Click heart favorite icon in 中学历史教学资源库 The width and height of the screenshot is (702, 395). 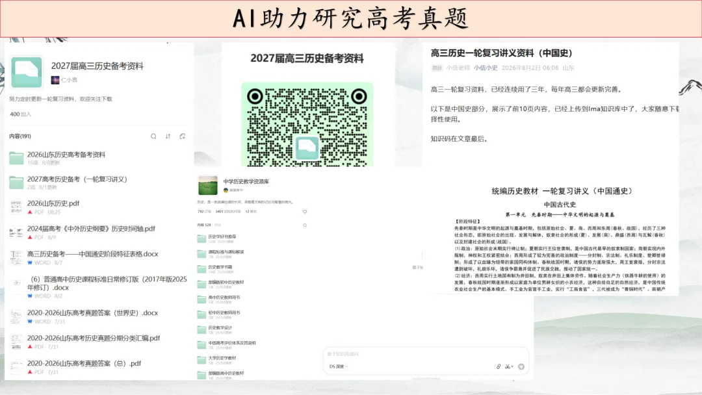[305, 212]
